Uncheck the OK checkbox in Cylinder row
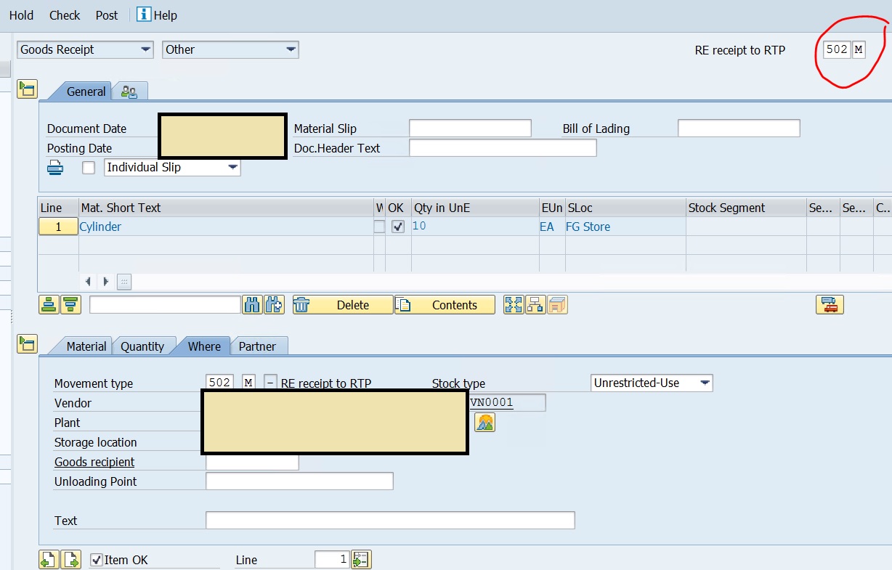Image resolution: width=892 pixels, height=570 pixels. (397, 227)
